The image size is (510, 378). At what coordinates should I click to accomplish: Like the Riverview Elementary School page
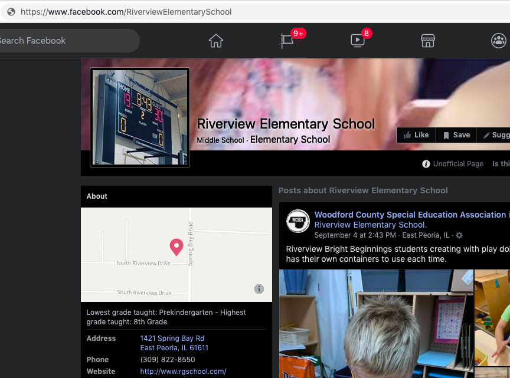(416, 135)
